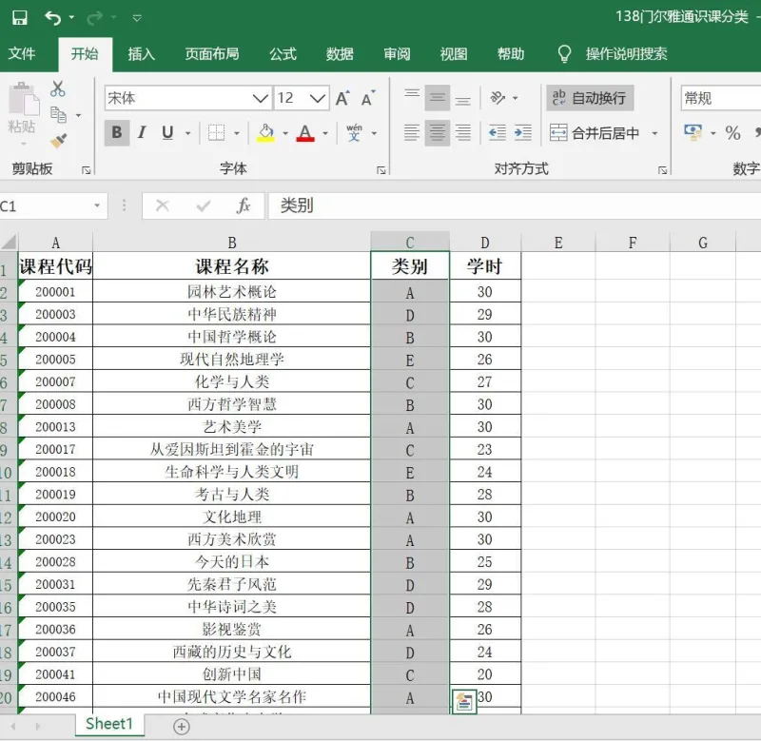The height and width of the screenshot is (741, 761).
Task: Open the underline style dropdown arrow
Action: 187,133
